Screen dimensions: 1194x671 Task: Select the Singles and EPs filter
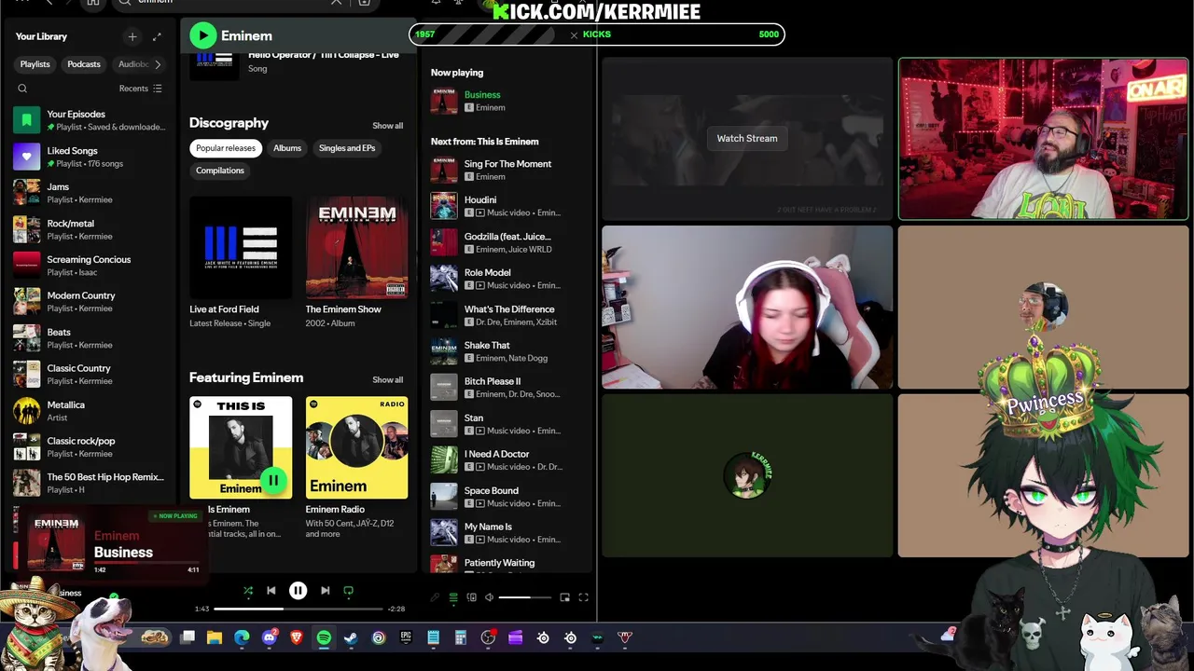coord(347,148)
